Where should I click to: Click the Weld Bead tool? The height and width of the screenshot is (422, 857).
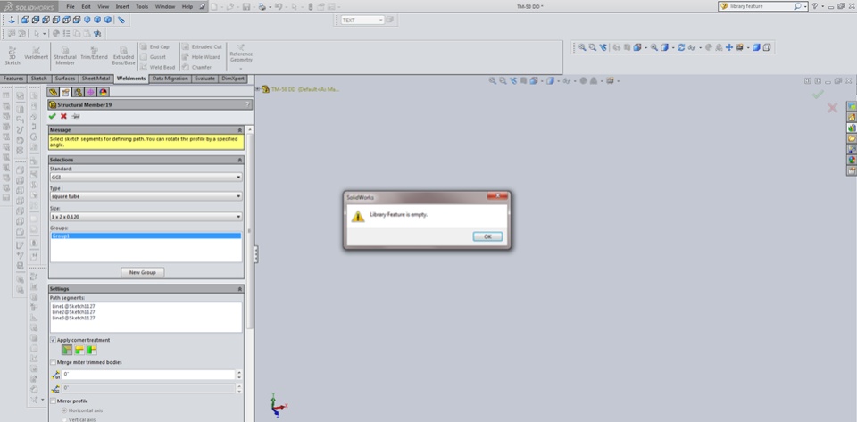158,67
